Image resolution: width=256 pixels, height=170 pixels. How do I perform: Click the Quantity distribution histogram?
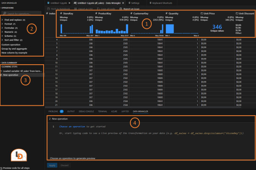(182, 29)
